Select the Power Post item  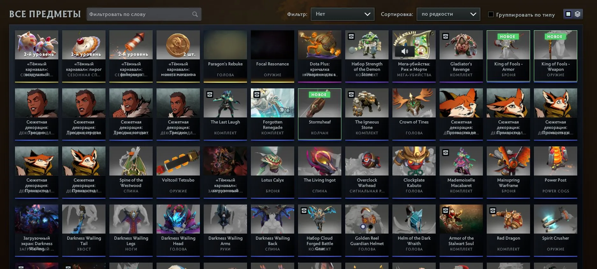coord(556,172)
